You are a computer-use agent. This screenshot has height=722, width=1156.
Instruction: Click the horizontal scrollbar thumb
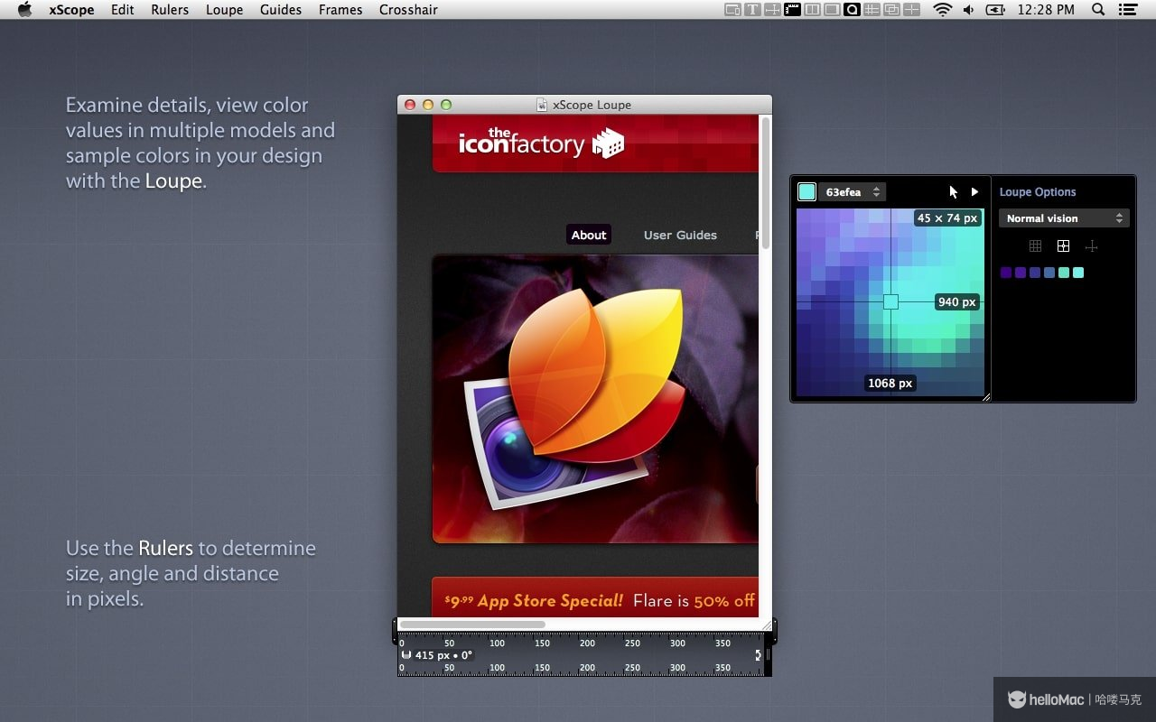coord(472,625)
